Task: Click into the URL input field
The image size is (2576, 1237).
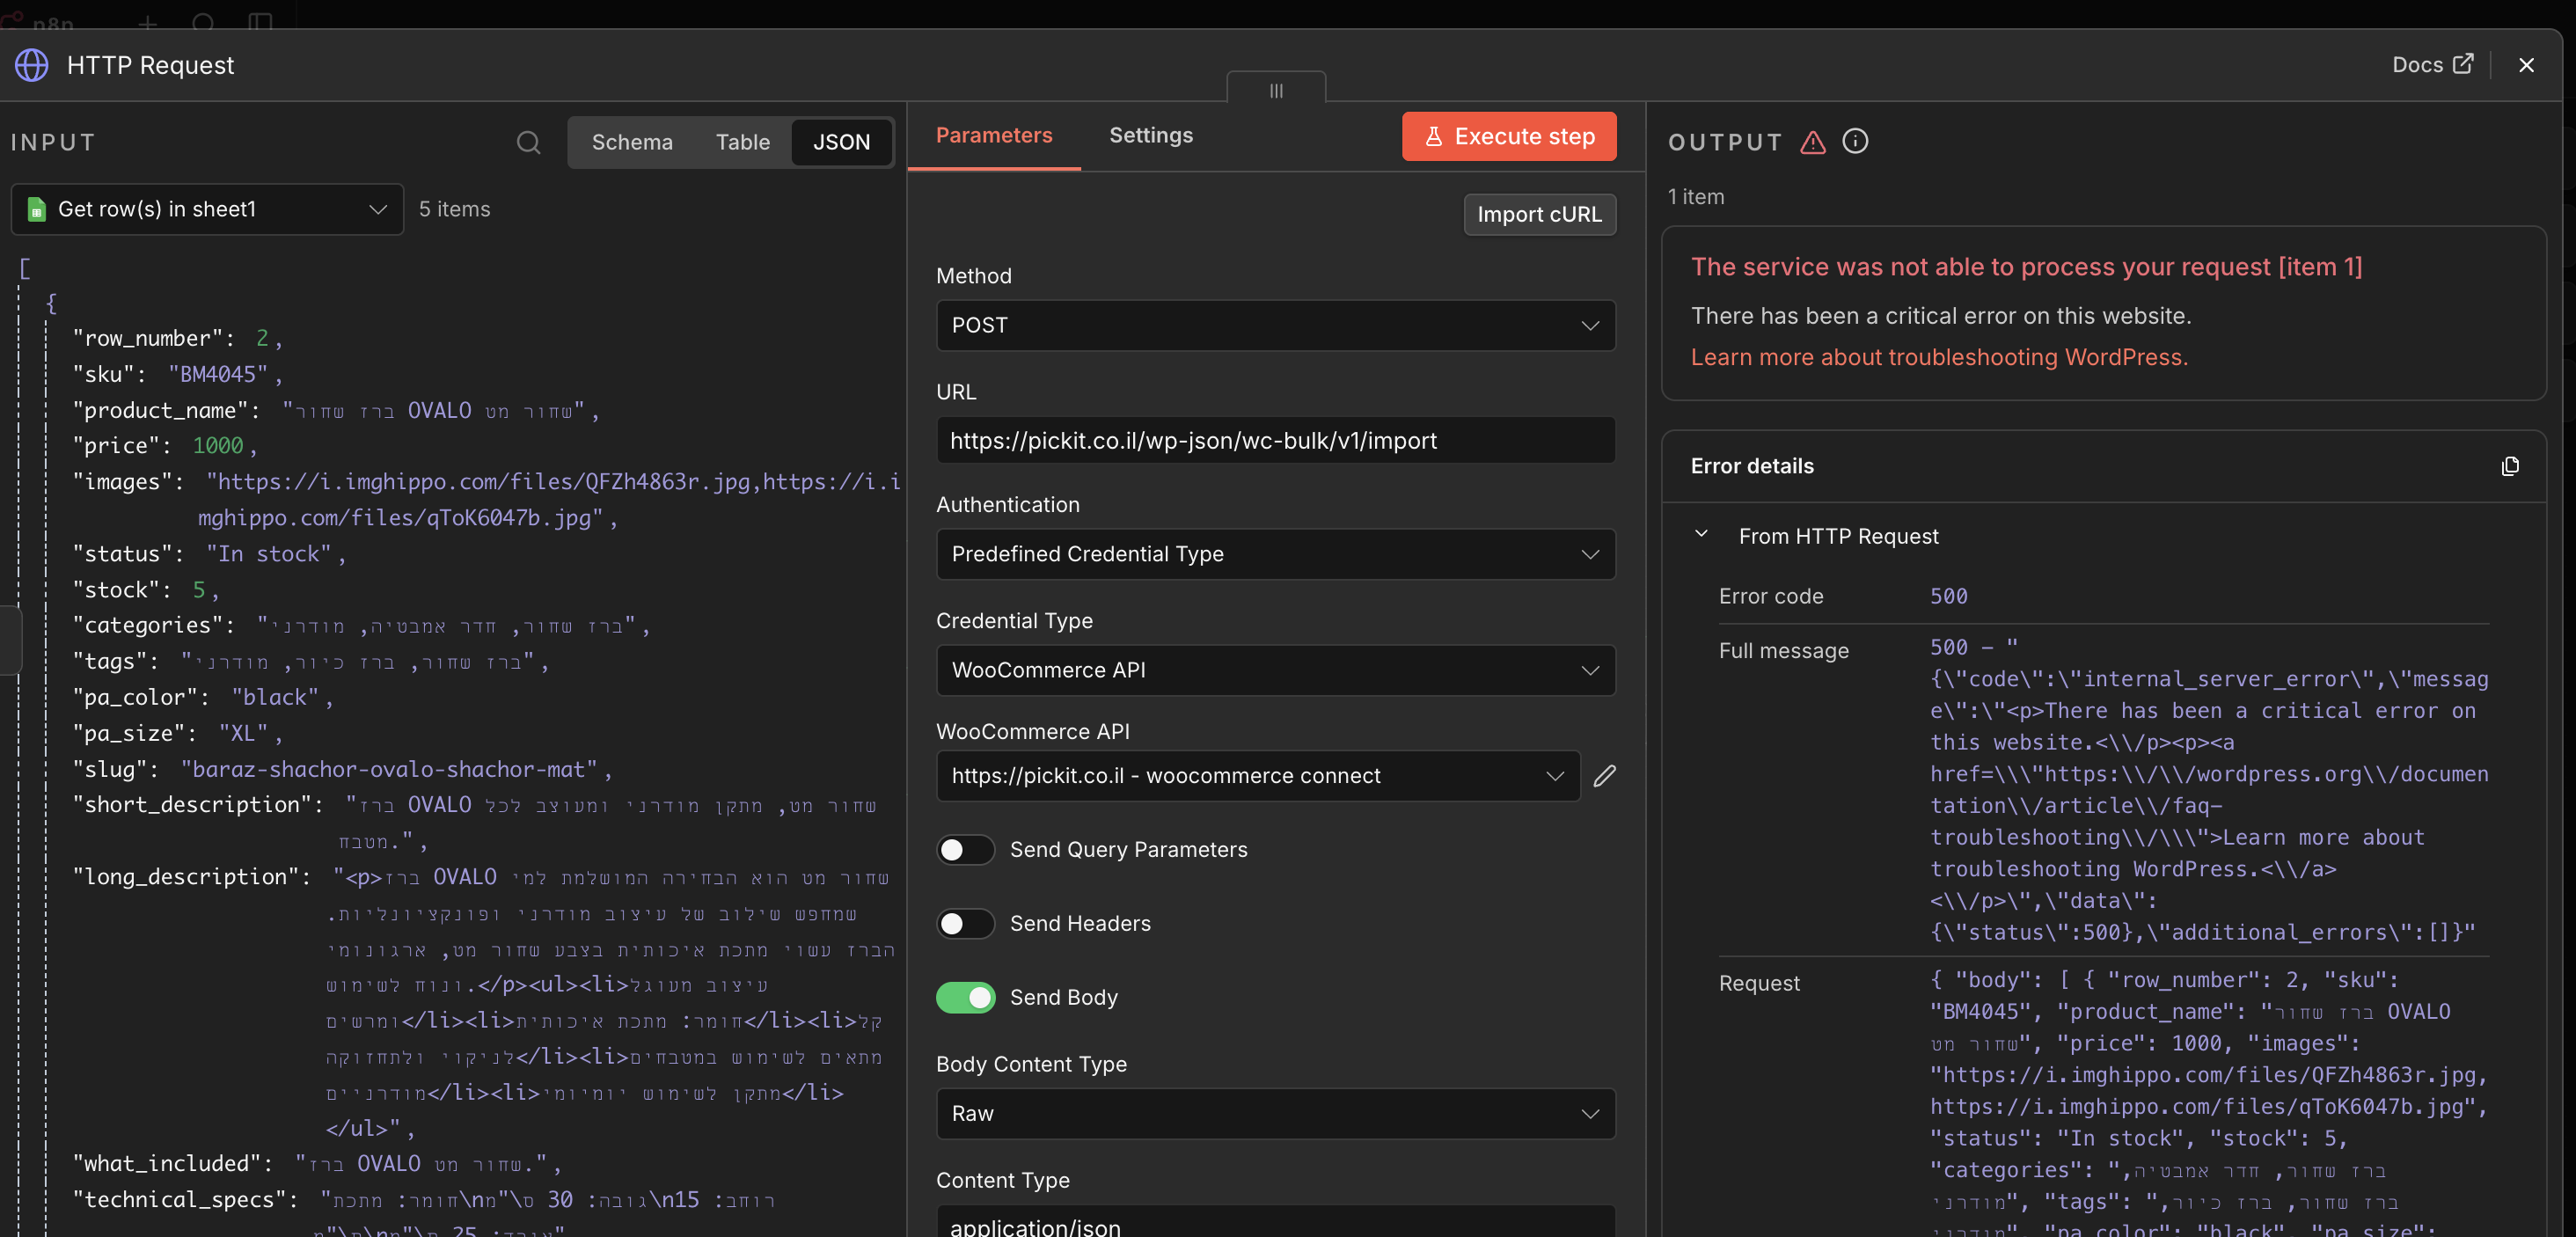Action: (x=1275, y=441)
